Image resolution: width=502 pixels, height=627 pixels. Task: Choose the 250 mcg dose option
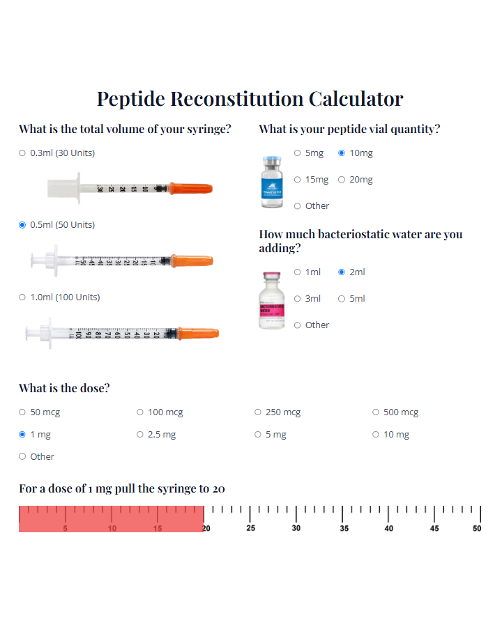click(x=258, y=412)
